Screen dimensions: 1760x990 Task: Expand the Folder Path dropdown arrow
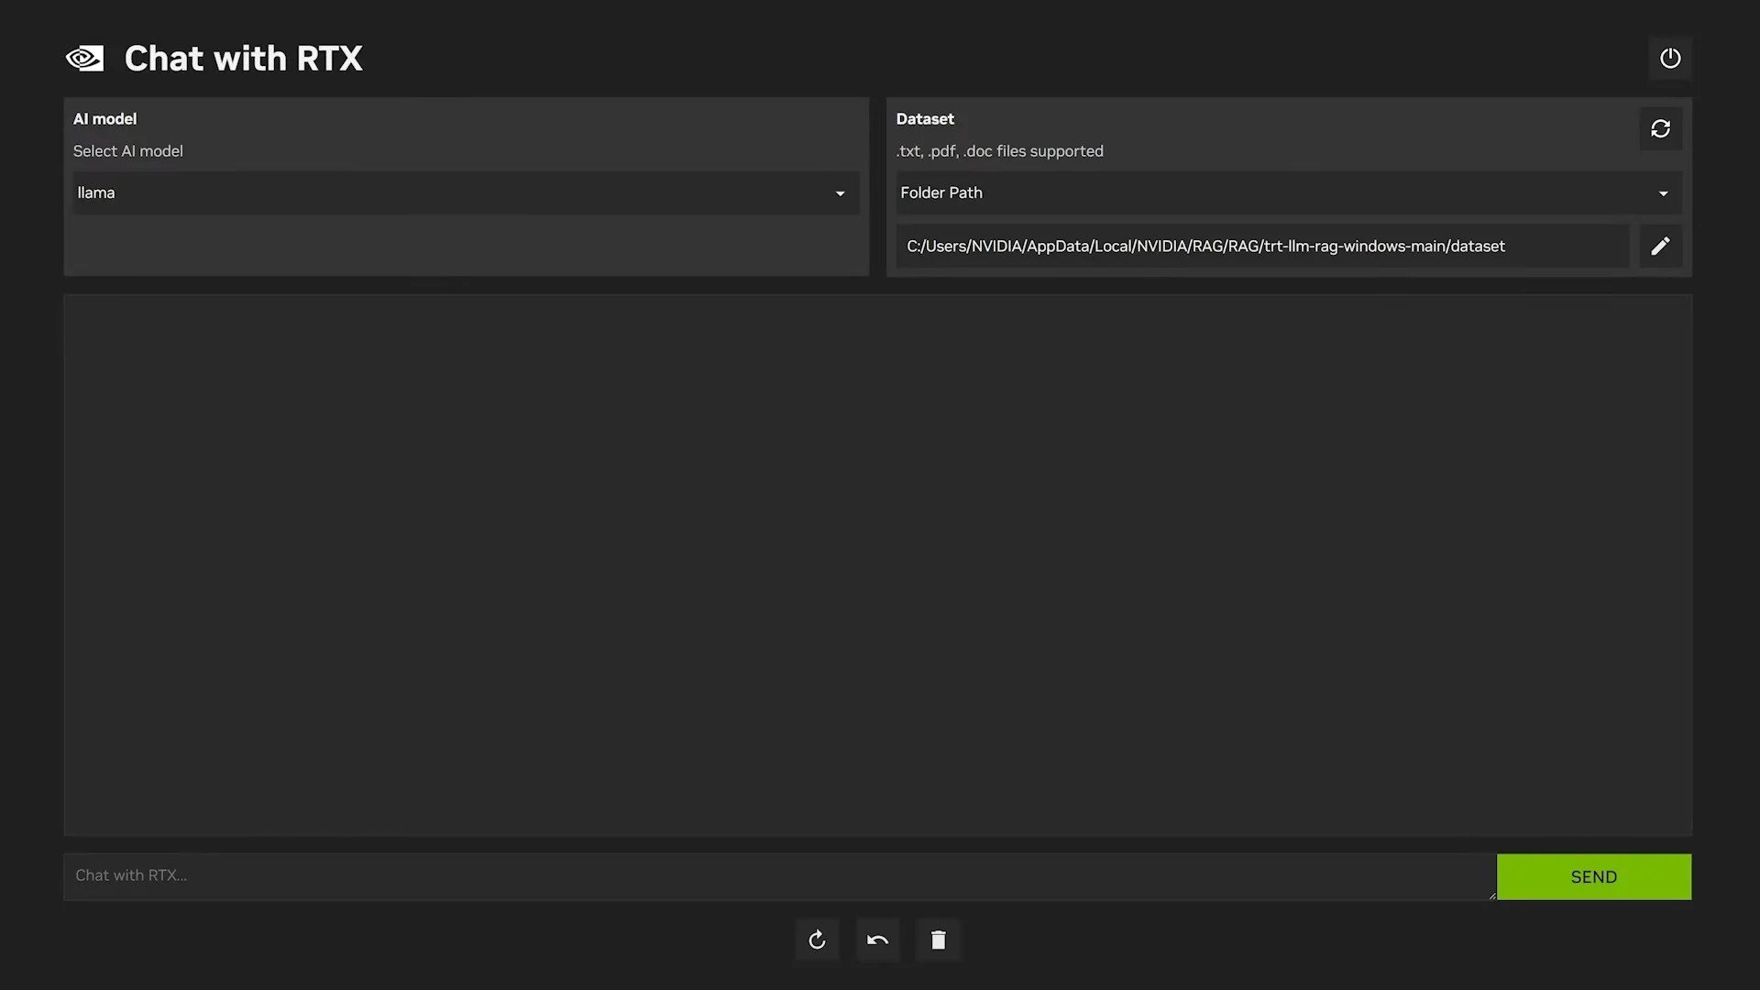tap(1663, 193)
